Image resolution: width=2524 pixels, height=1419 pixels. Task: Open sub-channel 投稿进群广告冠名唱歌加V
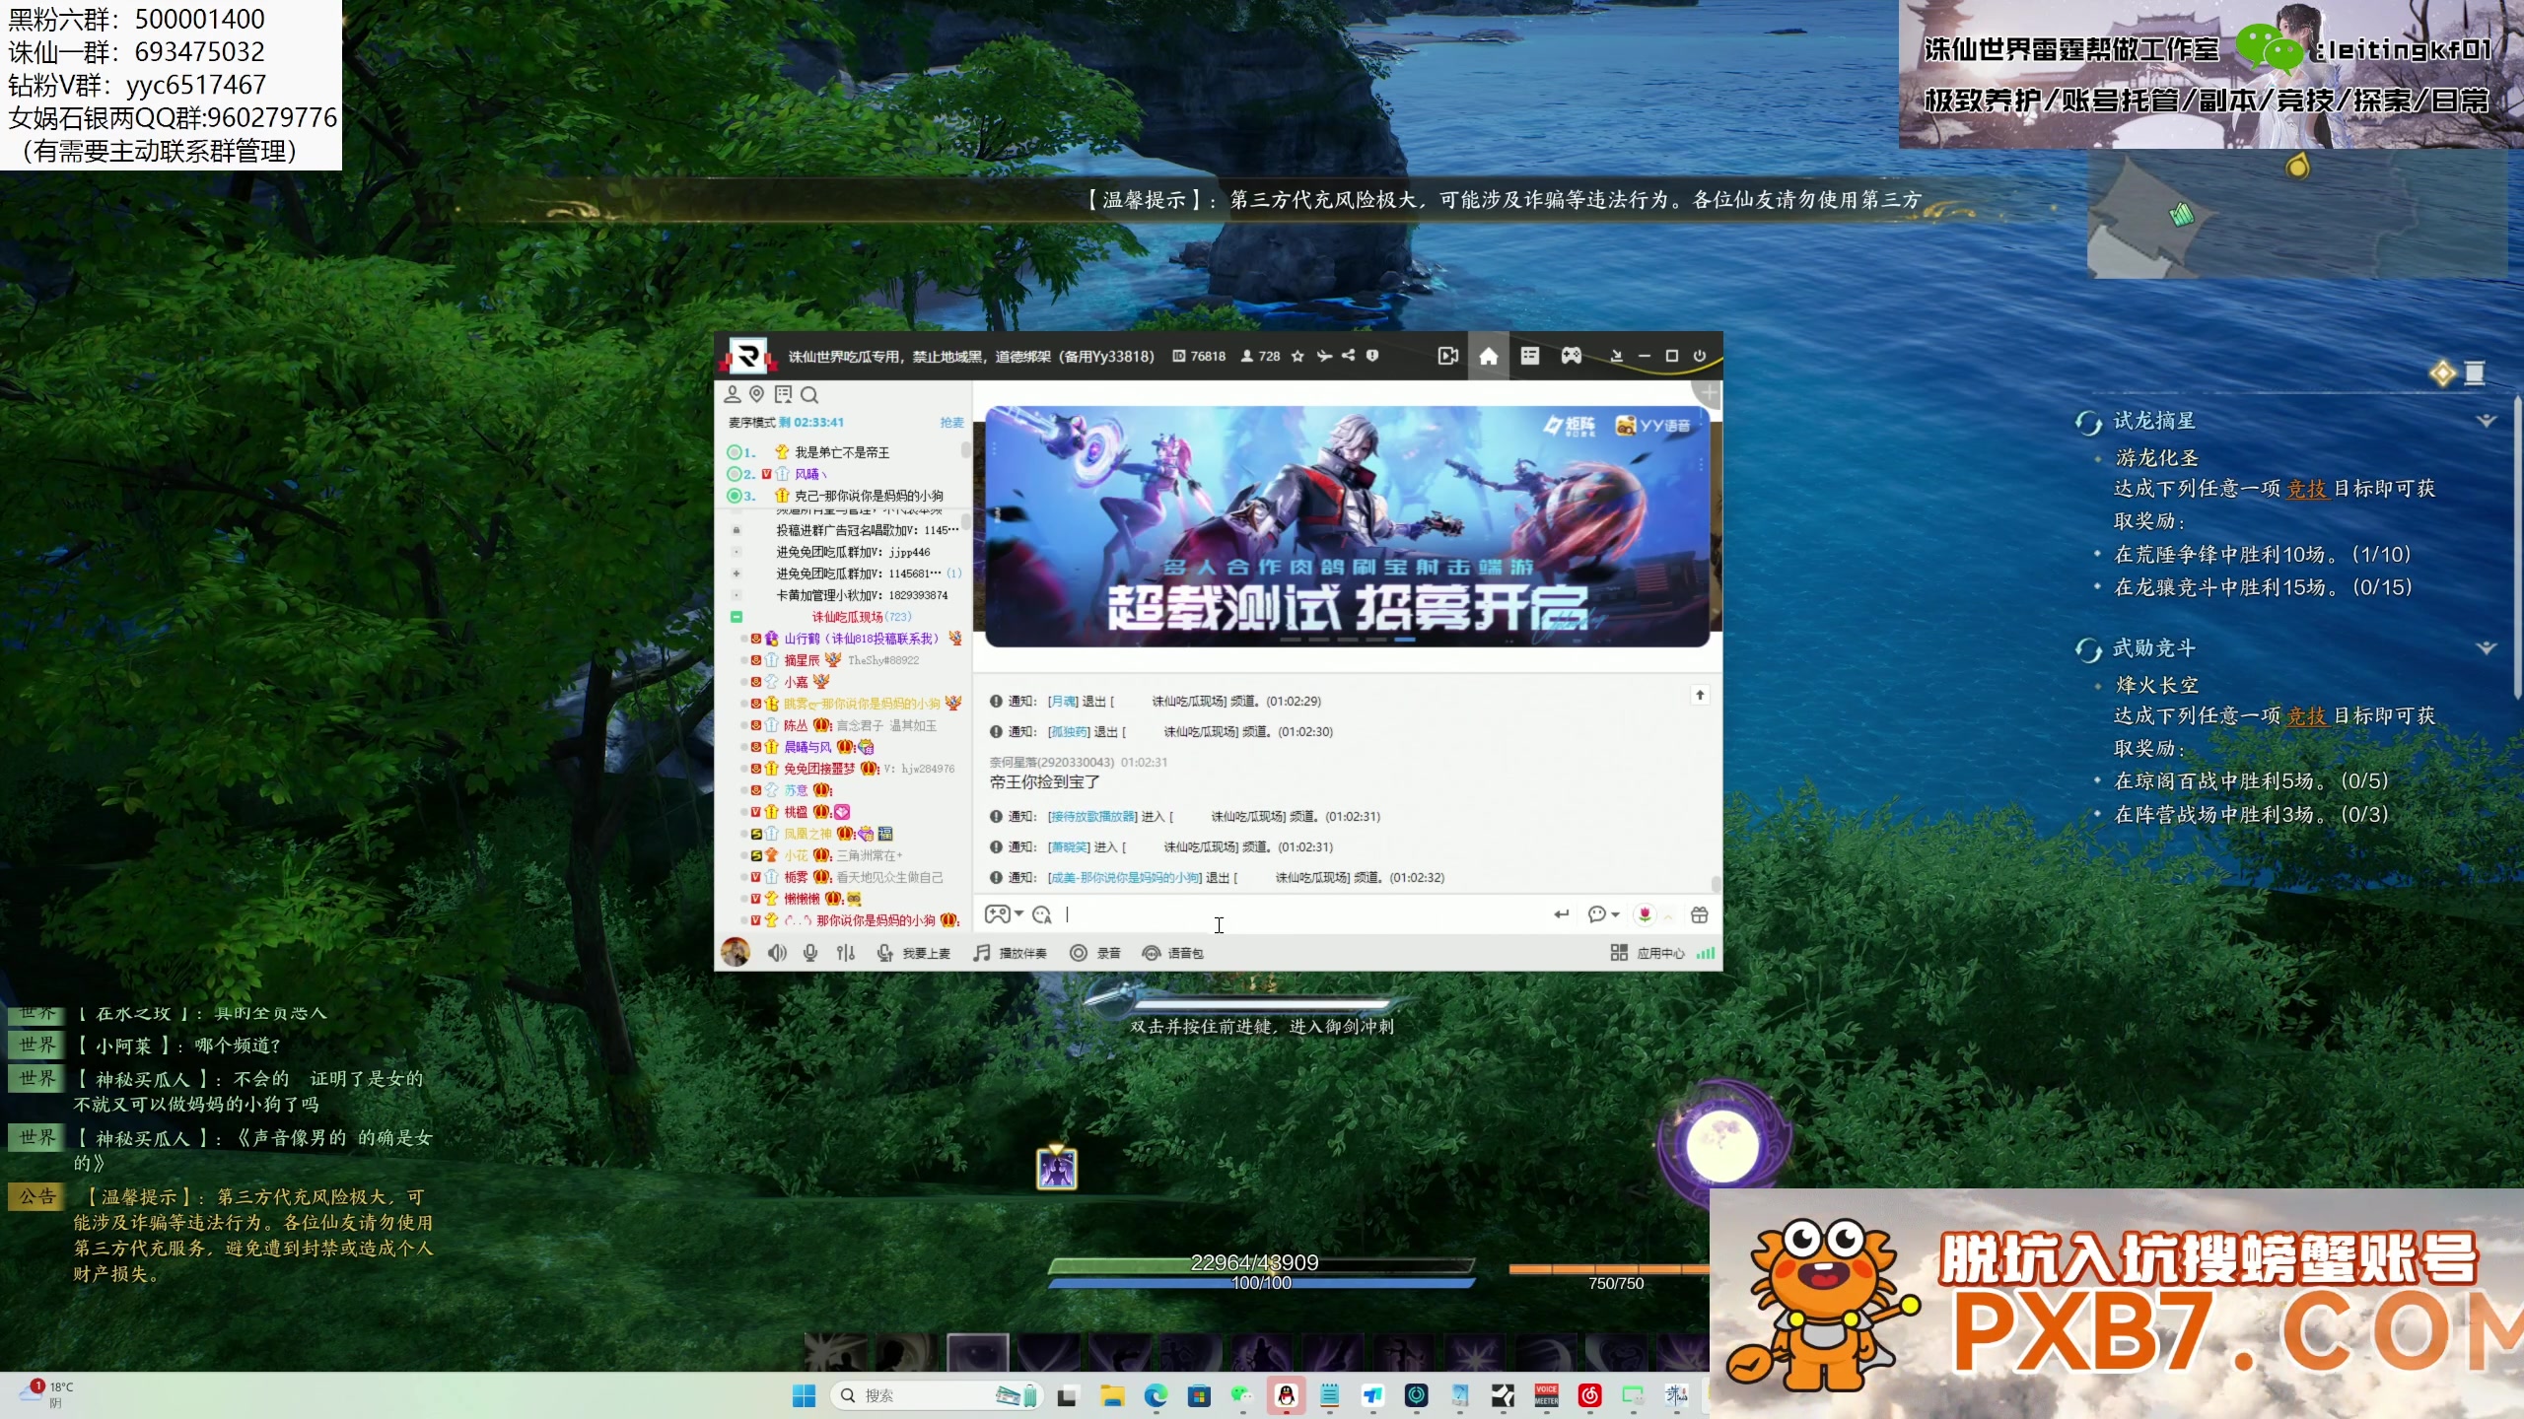tap(867, 530)
